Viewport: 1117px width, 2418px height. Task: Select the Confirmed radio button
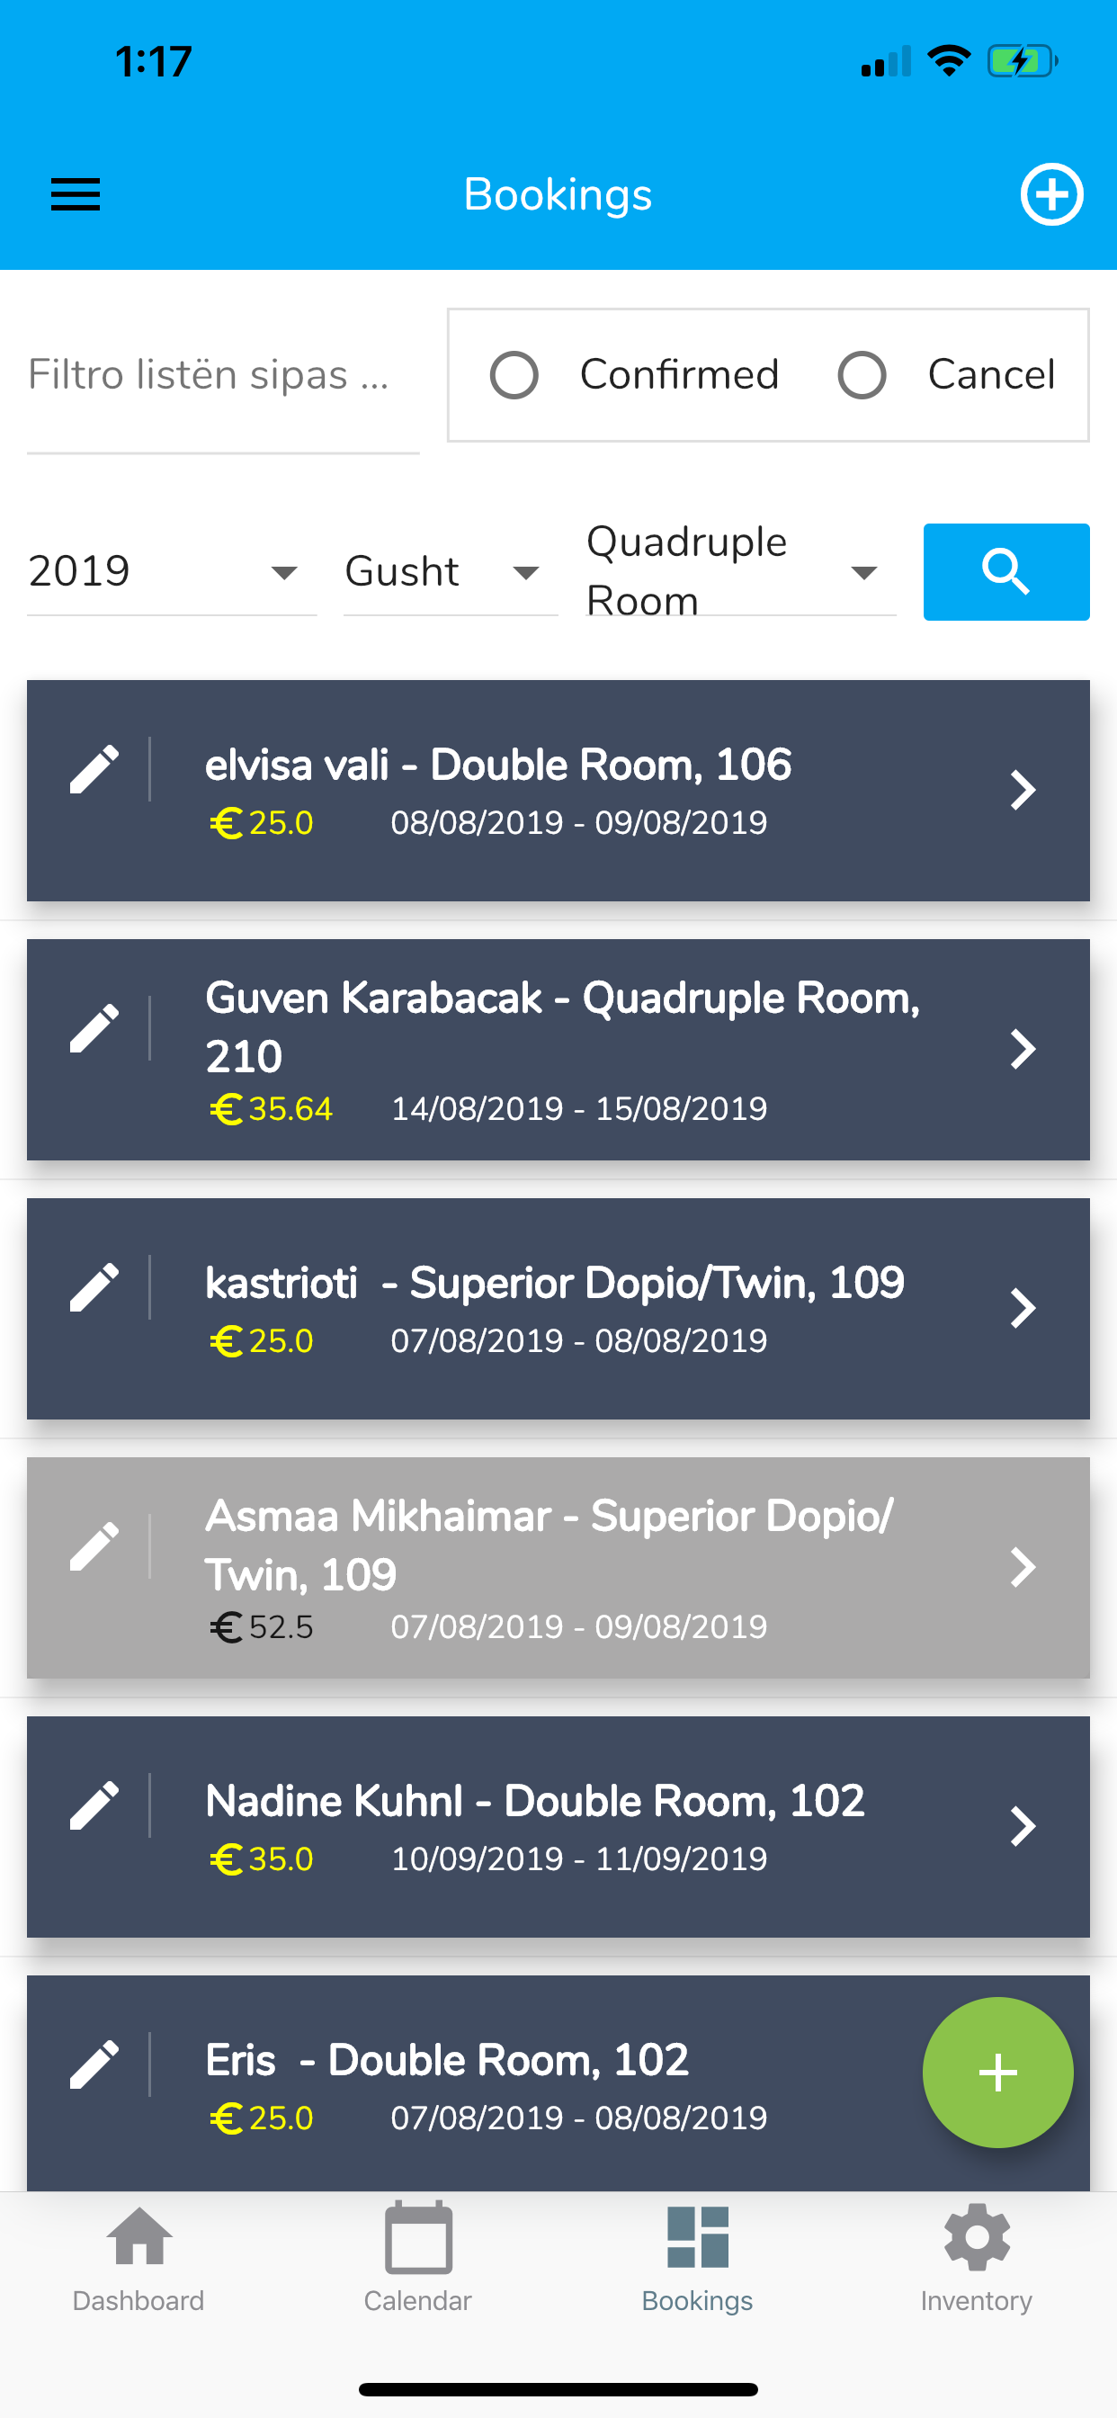tap(514, 374)
